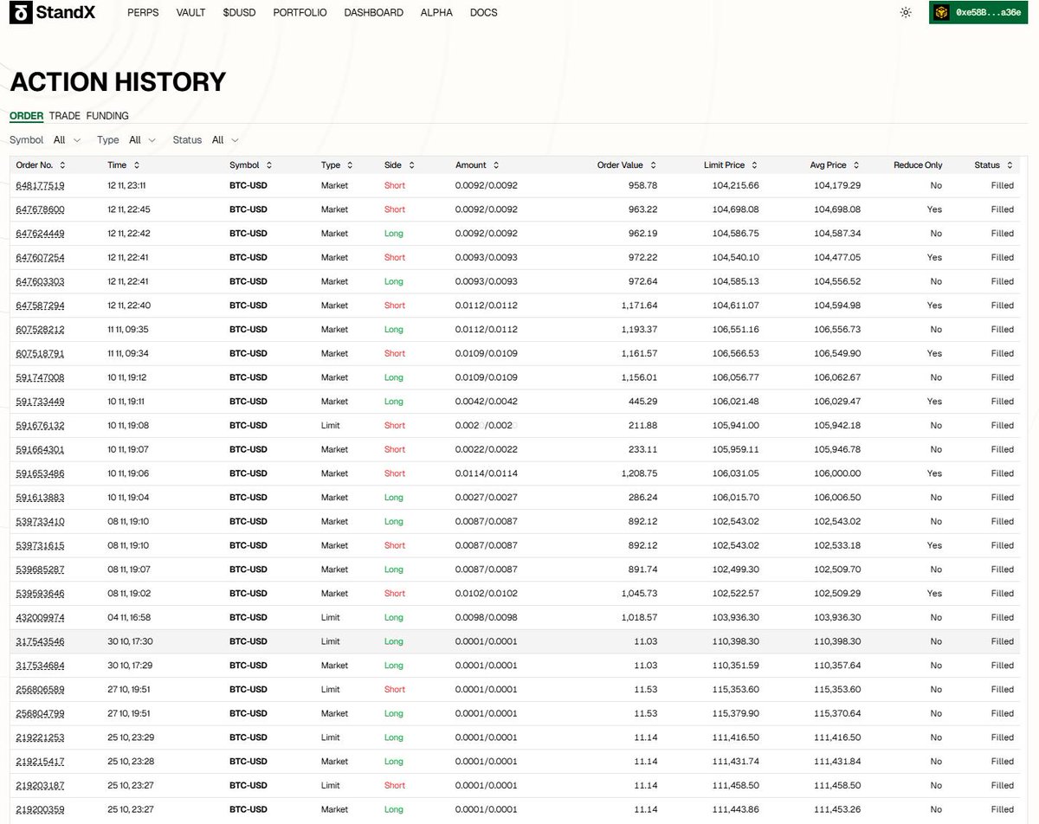Open order number 219221253
1039x824 pixels.
point(41,737)
